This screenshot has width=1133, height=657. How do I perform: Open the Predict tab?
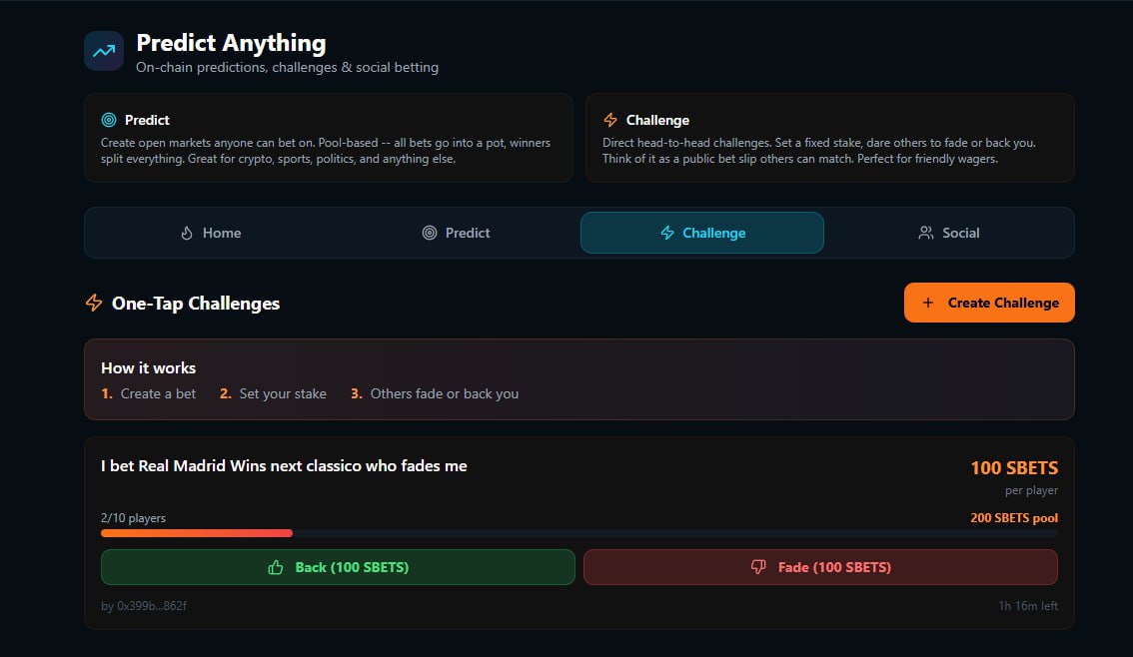456,233
